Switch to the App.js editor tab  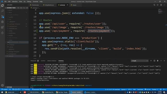pos(74,5)
